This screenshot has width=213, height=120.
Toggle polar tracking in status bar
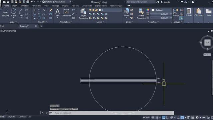[172, 118]
